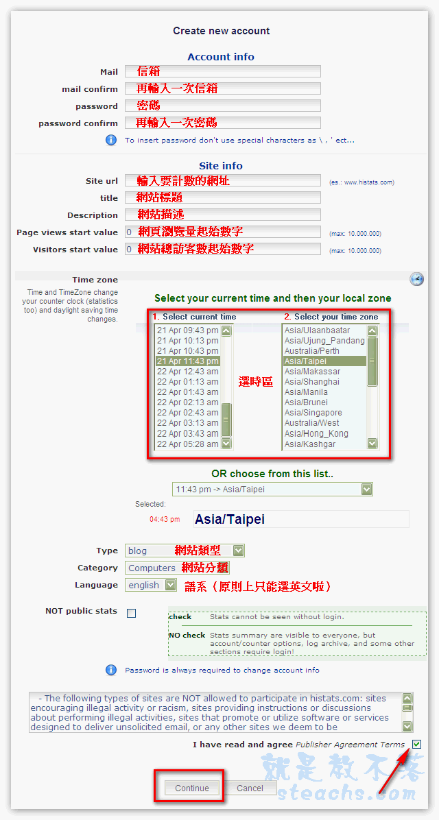Click the password confirm input field

[x=222, y=123]
